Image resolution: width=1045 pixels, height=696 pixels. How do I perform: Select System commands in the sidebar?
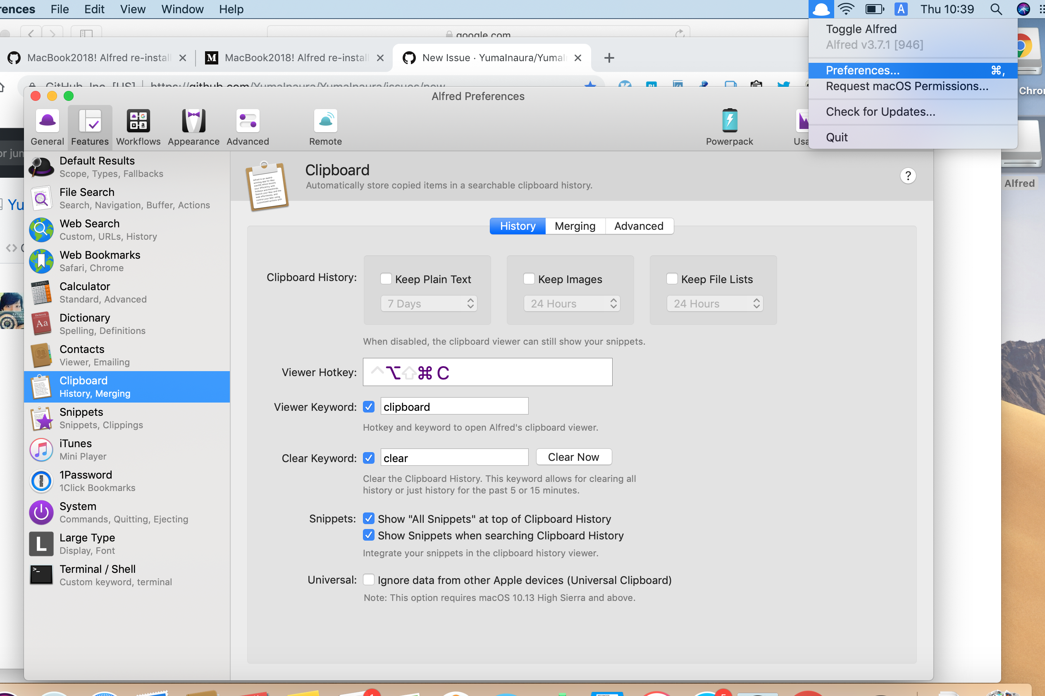coord(127,512)
